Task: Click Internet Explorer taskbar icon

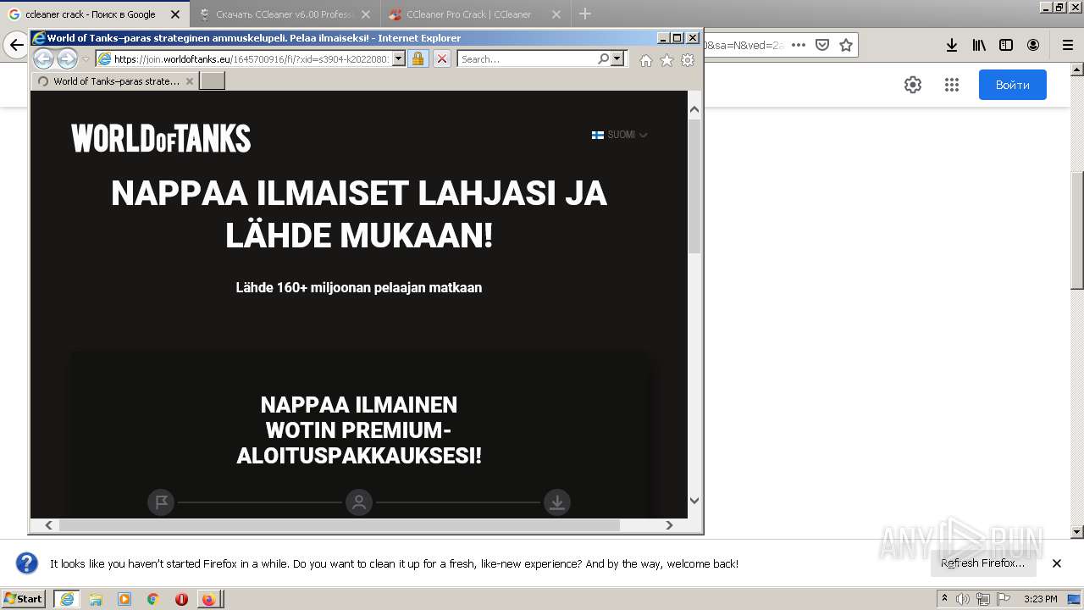Action: (x=67, y=599)
